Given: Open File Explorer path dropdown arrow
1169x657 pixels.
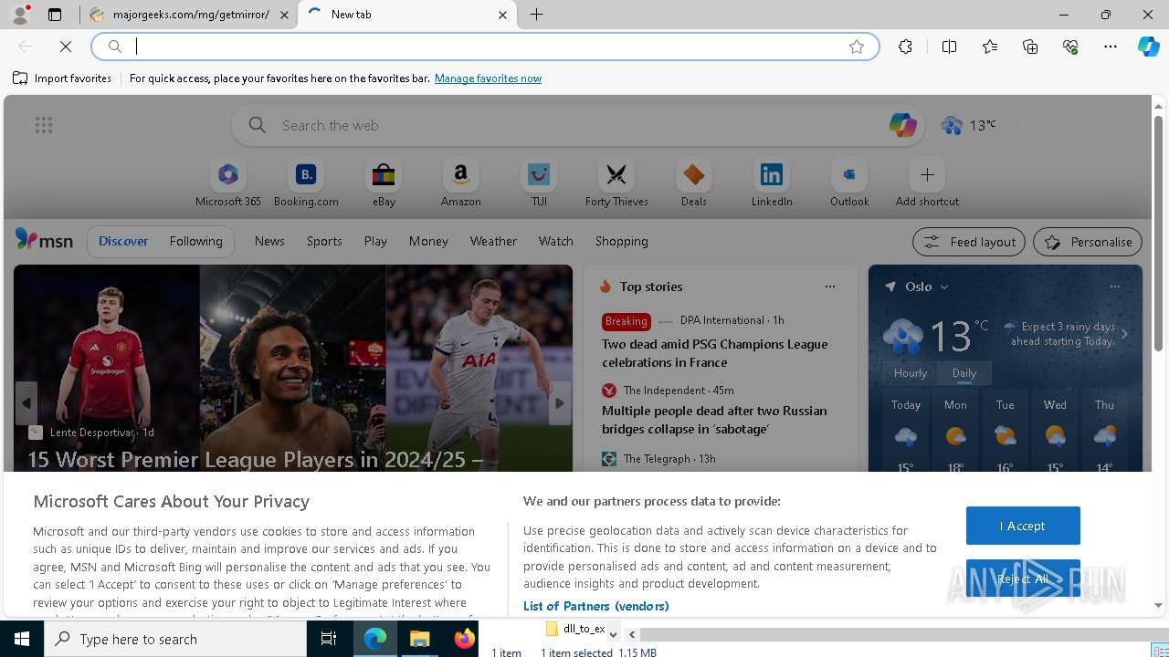Looking at the screenshot, I should 613,632.
